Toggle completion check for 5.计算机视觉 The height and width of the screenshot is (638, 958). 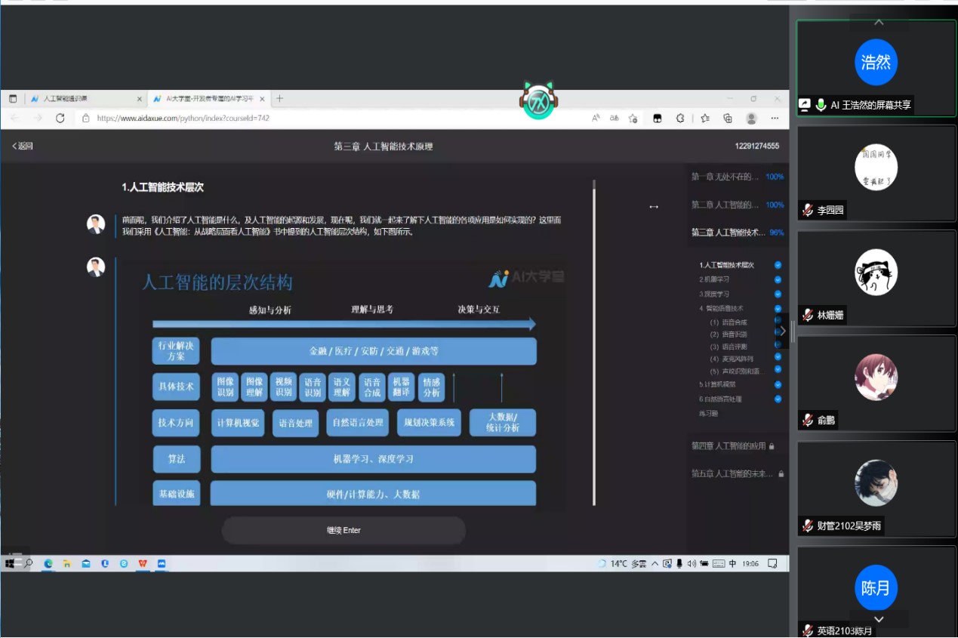pos(778,384)
